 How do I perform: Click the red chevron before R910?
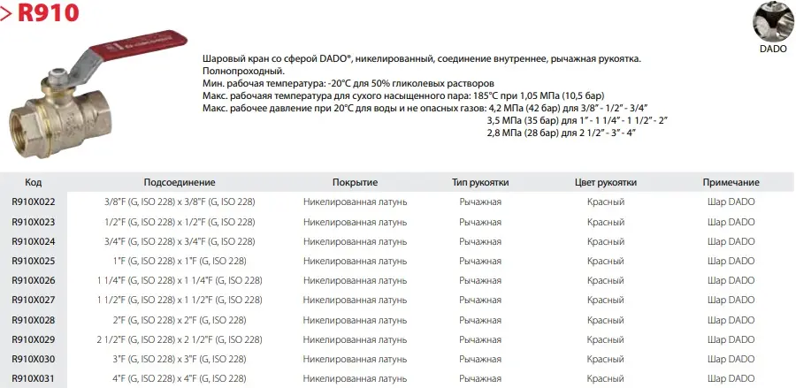[8, 12]
